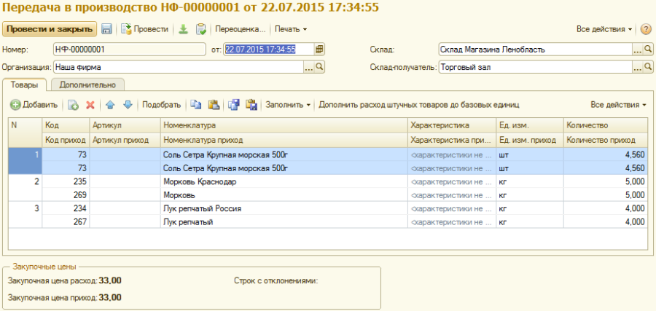Switch to the Дополнительно tab

pyautogui.click(x=88, y=85)
